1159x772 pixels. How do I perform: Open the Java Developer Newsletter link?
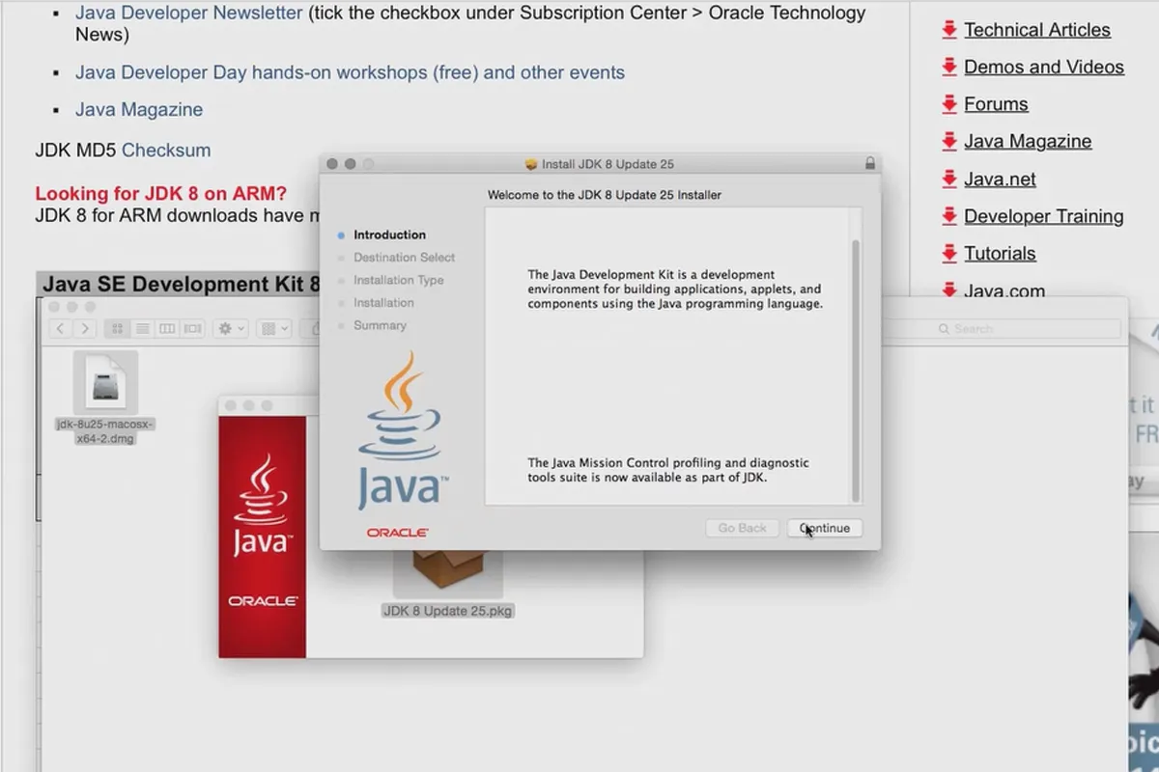(189, 14)
